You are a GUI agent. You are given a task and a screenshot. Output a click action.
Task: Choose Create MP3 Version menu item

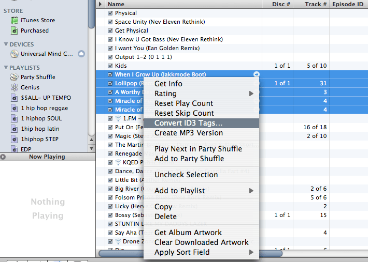coord(201,133)
